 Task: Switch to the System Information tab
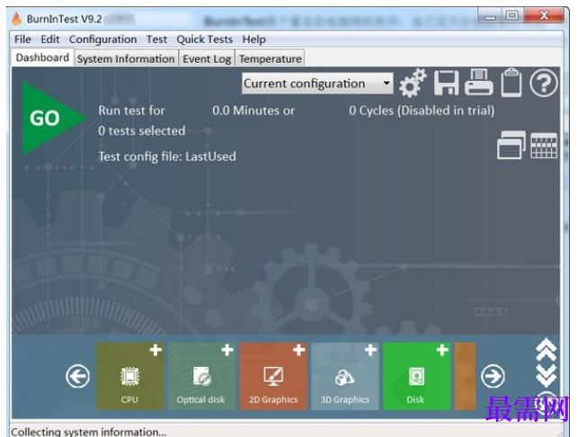point(126,58)
